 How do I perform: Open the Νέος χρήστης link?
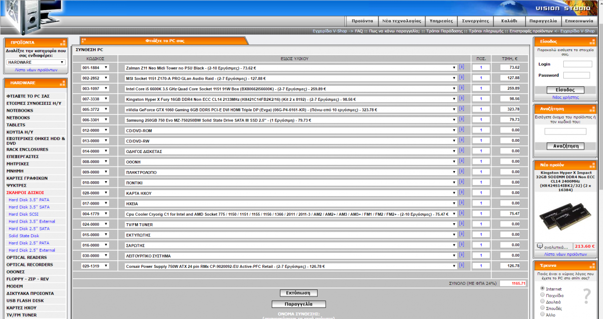pos(565,97)
